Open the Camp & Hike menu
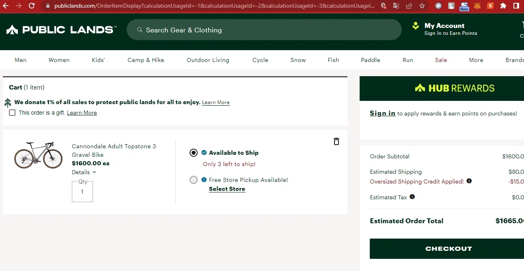Screen dimensions: 524x271 pyautogui.click(x=146, y=60)
